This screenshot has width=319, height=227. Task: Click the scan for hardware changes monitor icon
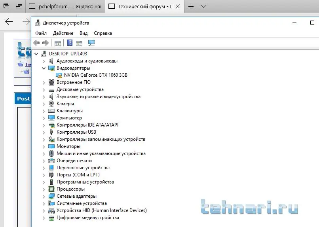click(x=91, y=43)
